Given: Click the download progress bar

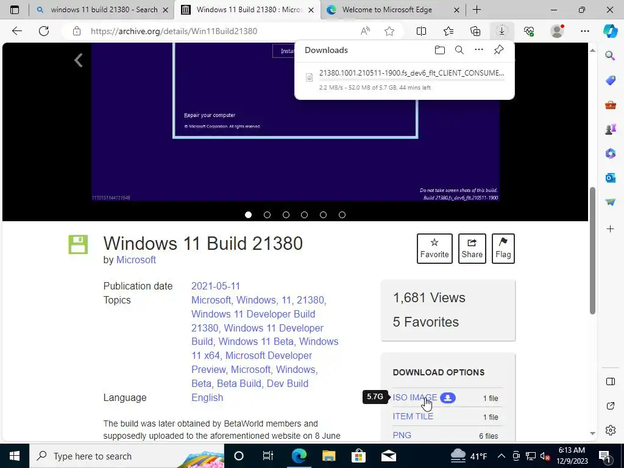Looking at the screenshot, I should point(411,80).
